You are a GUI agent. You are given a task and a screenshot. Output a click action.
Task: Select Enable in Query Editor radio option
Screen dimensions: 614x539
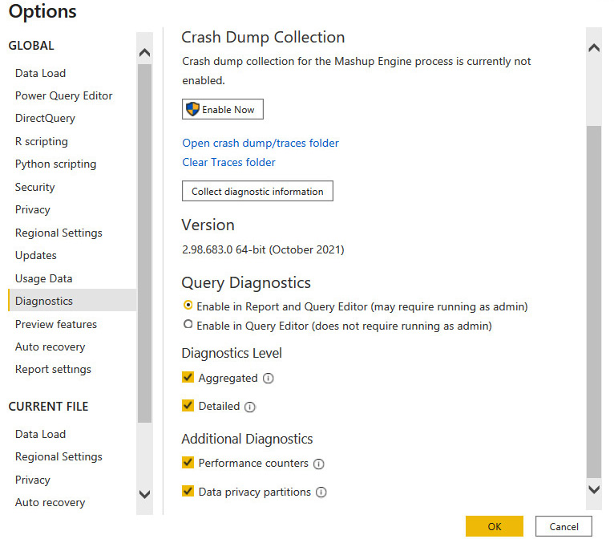coord(188,324)
